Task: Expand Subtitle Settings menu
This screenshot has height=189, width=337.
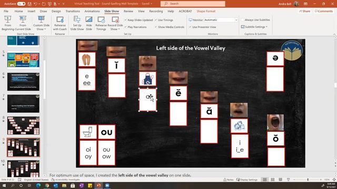Action: pos(254,27)
